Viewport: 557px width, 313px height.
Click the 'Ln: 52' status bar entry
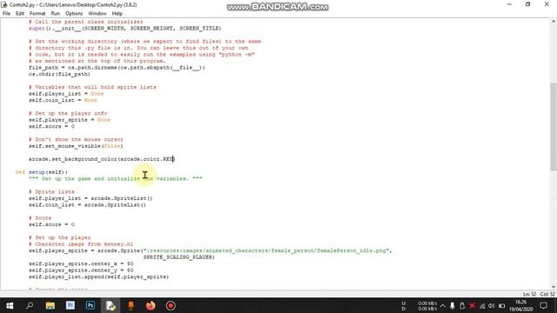click(x=529, y=294)
